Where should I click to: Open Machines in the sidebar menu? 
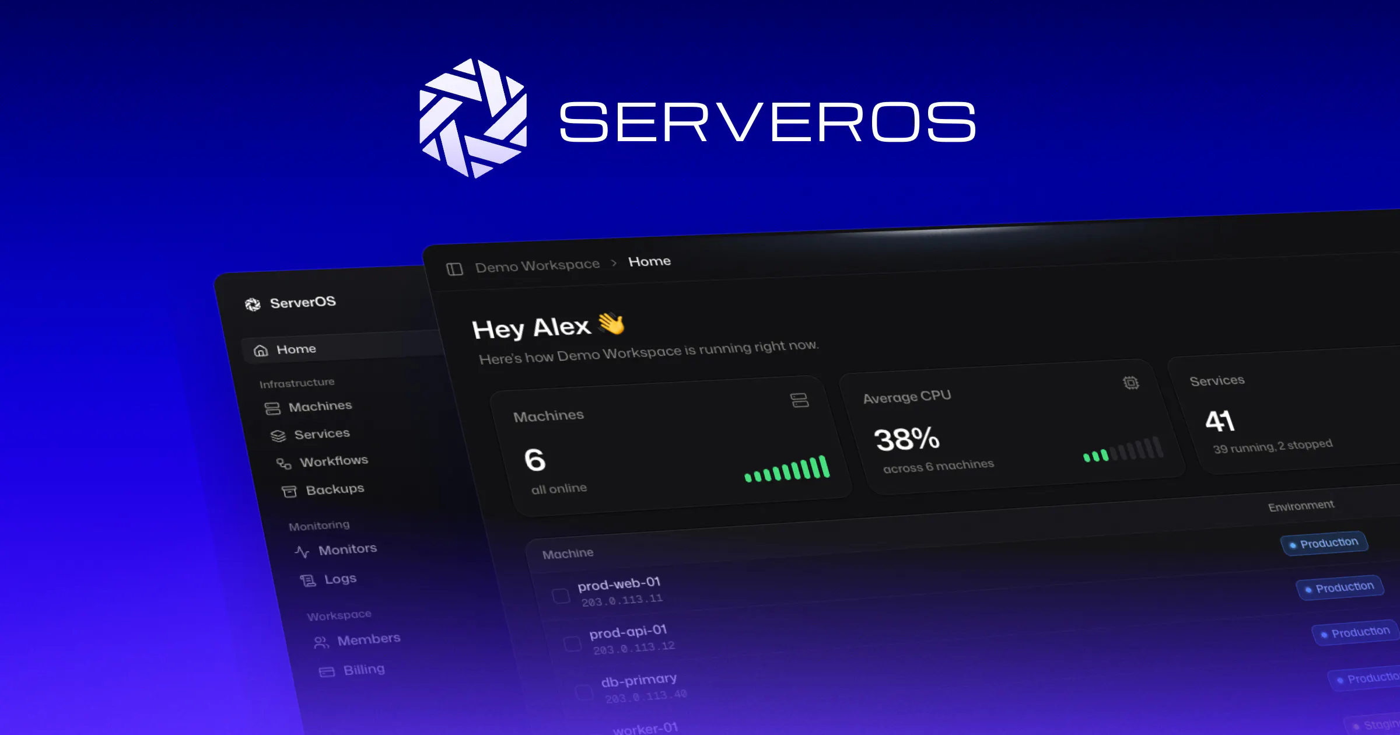click(308, 407)
